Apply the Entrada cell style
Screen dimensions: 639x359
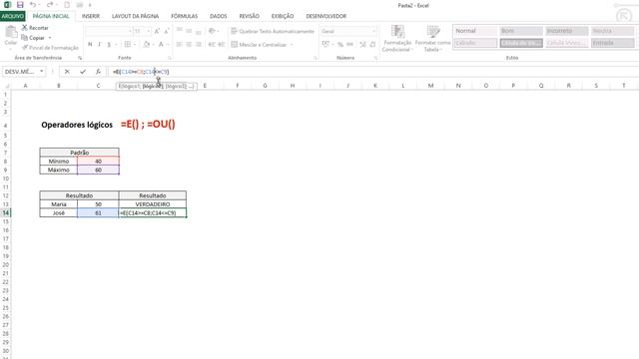tap(612, 43)
